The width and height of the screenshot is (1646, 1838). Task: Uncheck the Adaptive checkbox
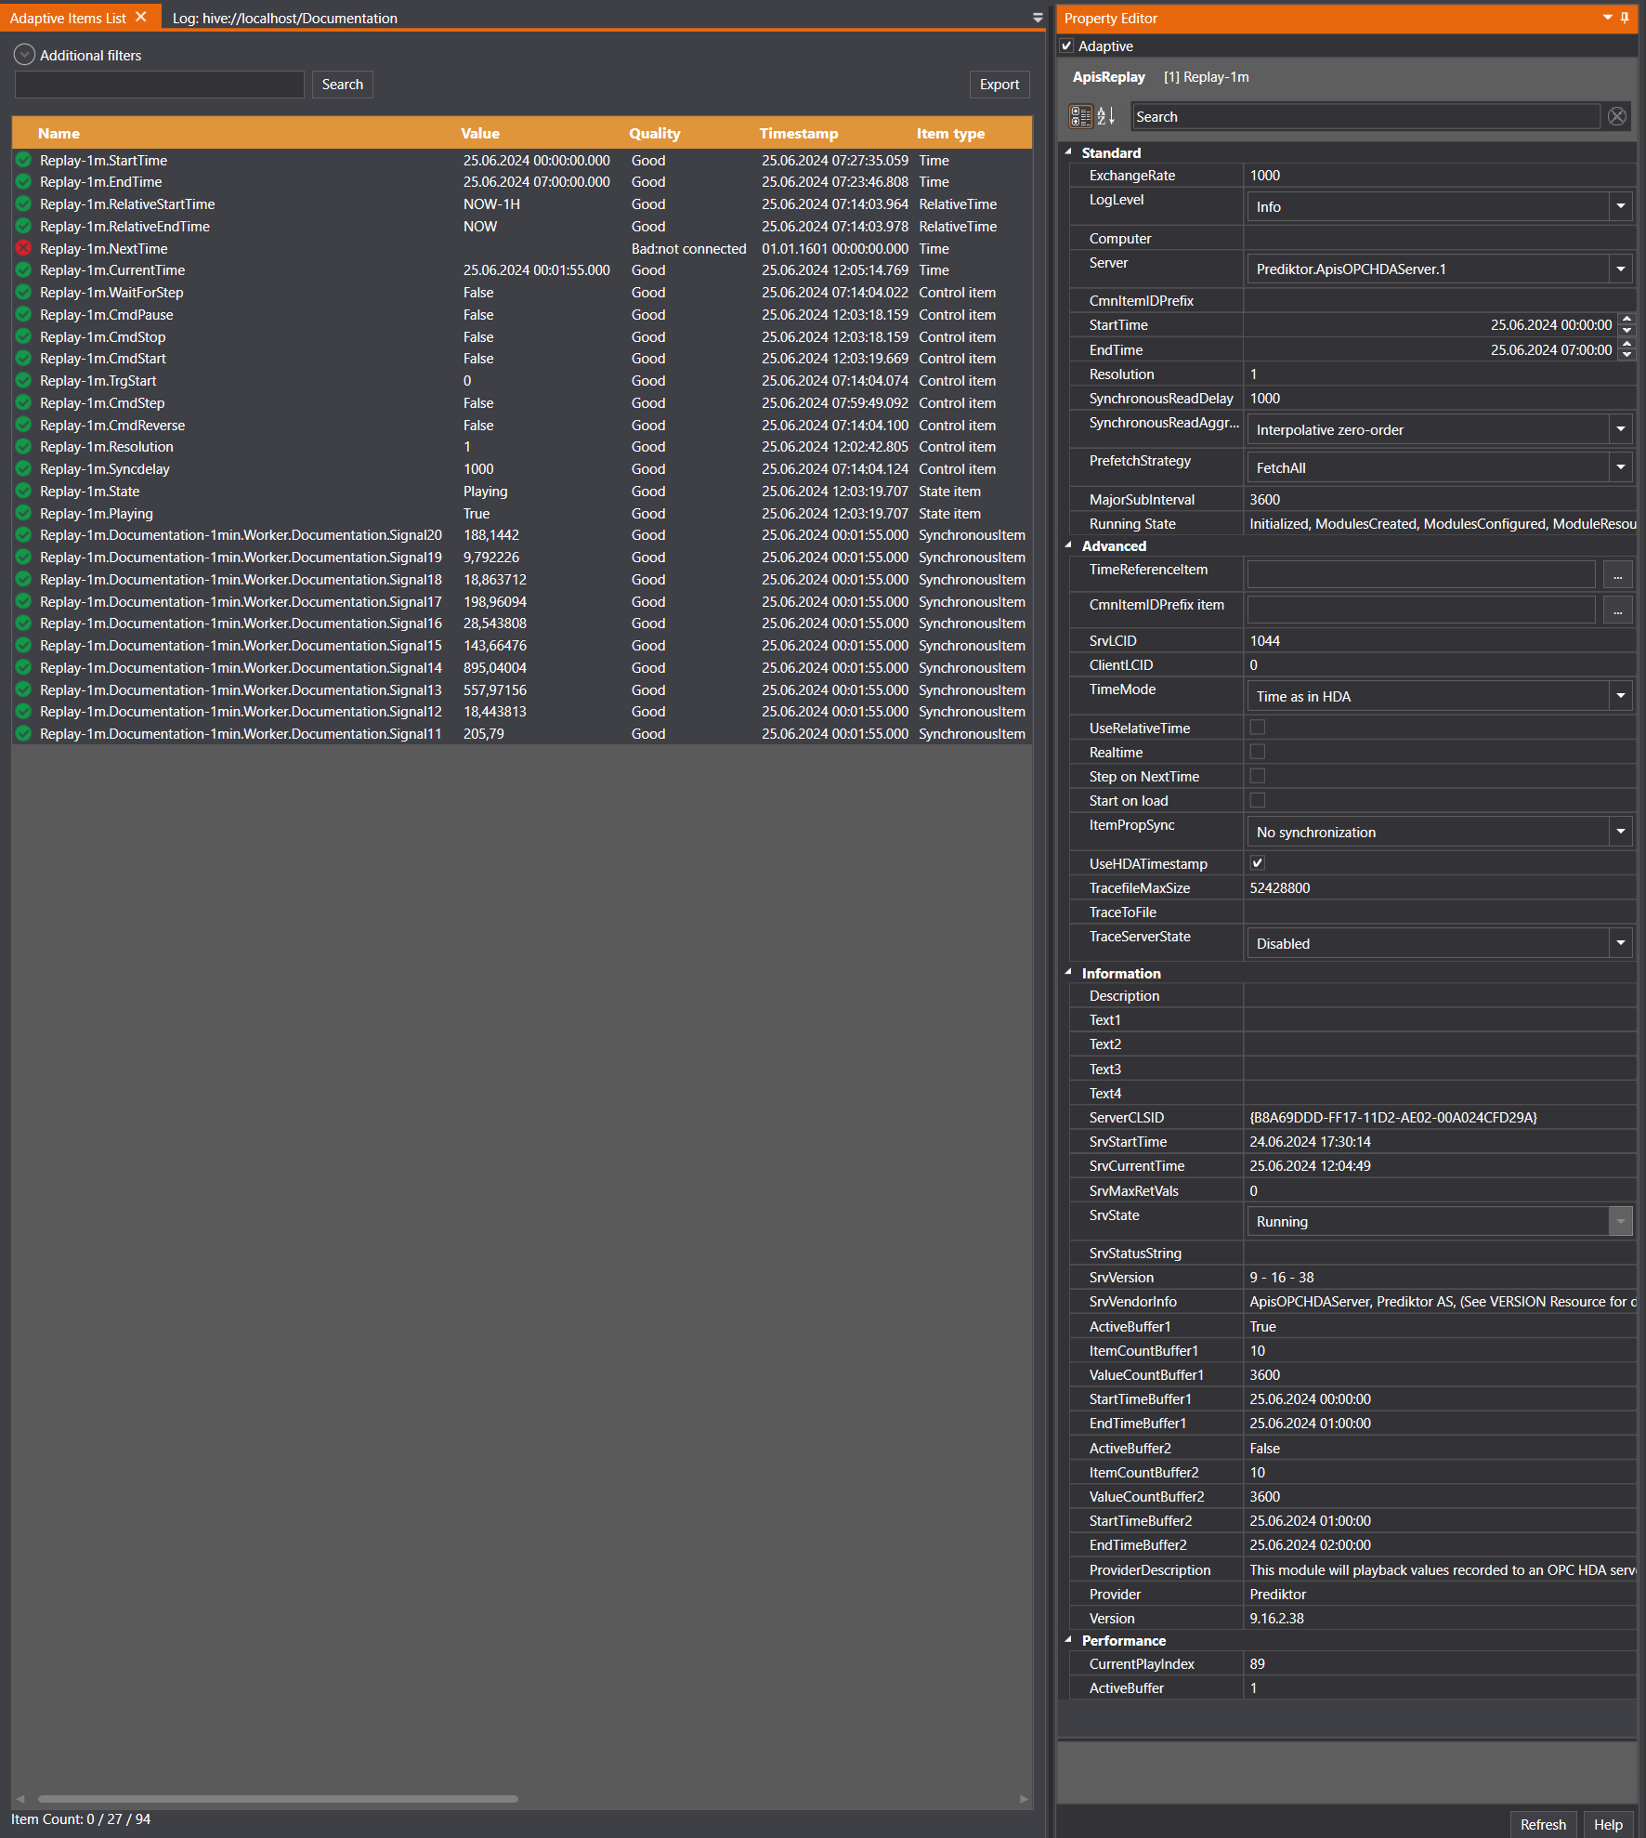pyautogui.click(x=1067, y=46)
